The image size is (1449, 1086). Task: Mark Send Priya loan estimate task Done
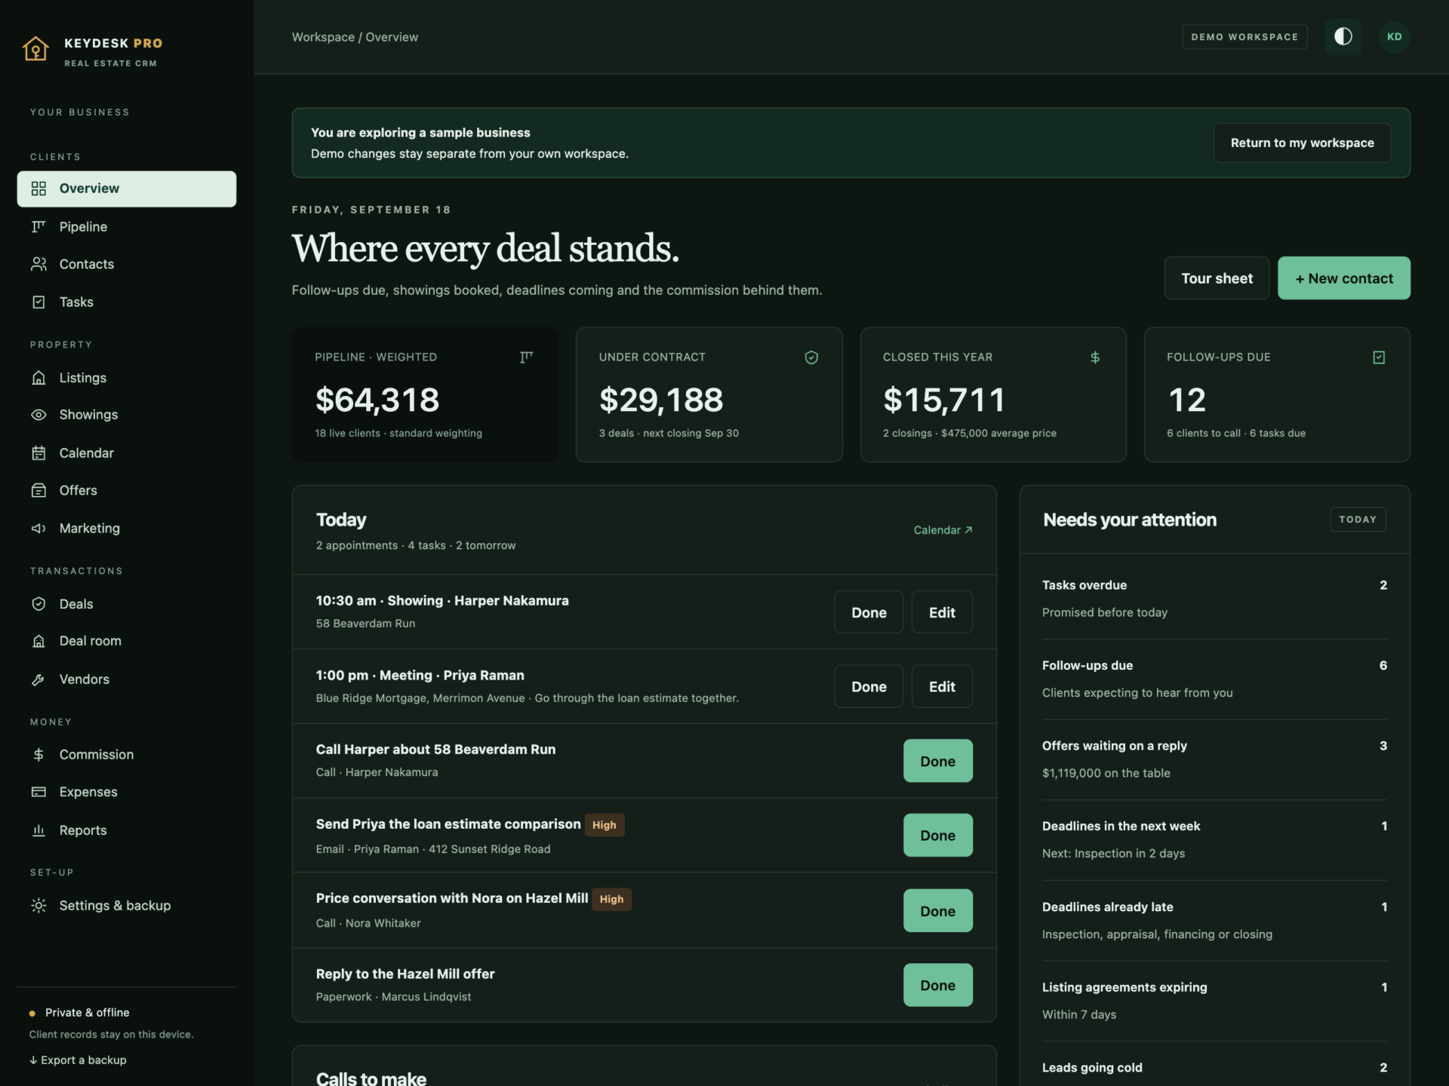click(x=937, y=836)
